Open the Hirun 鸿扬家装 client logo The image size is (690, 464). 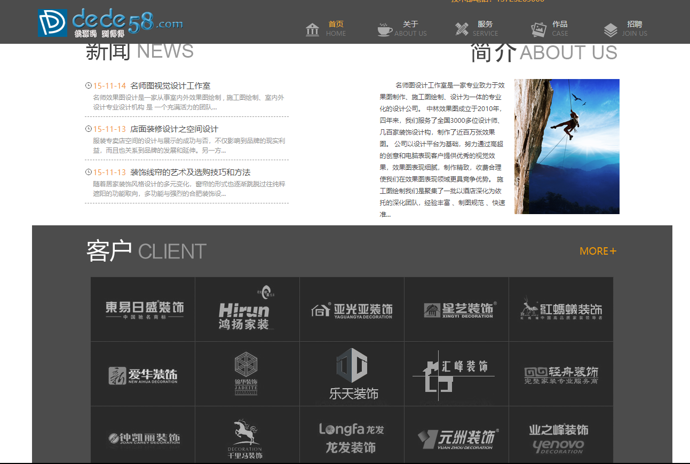click(x=247, y=310)
